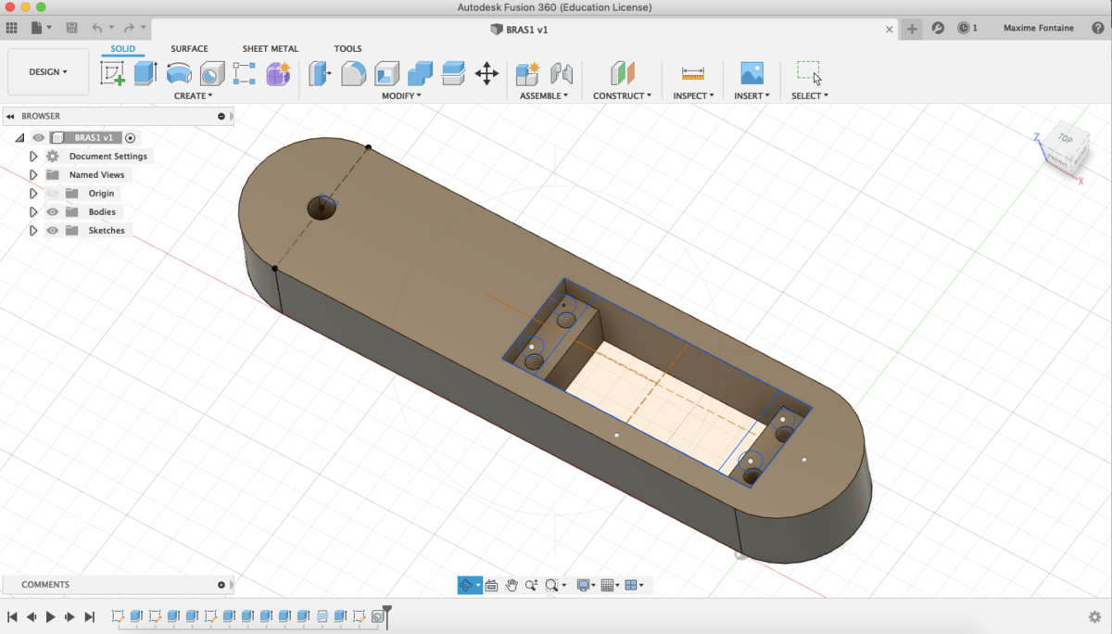Viewport: 1112px width, 634px height.
Task: Open the MODIFY dropdown menu
Action: (x=401, y=95)
